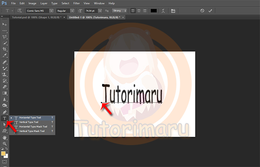The image size is (260, 167).
Task: Select the Path Selection tool
Action: point(4,124)
